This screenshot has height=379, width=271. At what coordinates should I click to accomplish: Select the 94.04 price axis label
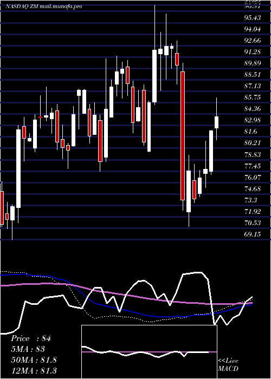click(x=253, y=29)
